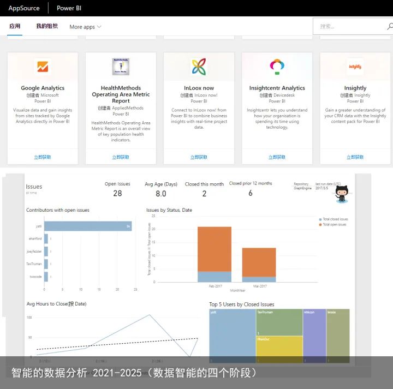393x389 pixels.
Task: Click HealthMethods Operating Area Metric Report title
Action: (x=121, y=94)
